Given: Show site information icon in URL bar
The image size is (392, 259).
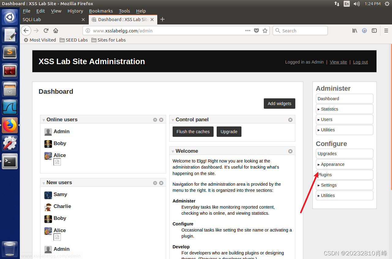Looking at the screenshot, I should tap(88, 31).
